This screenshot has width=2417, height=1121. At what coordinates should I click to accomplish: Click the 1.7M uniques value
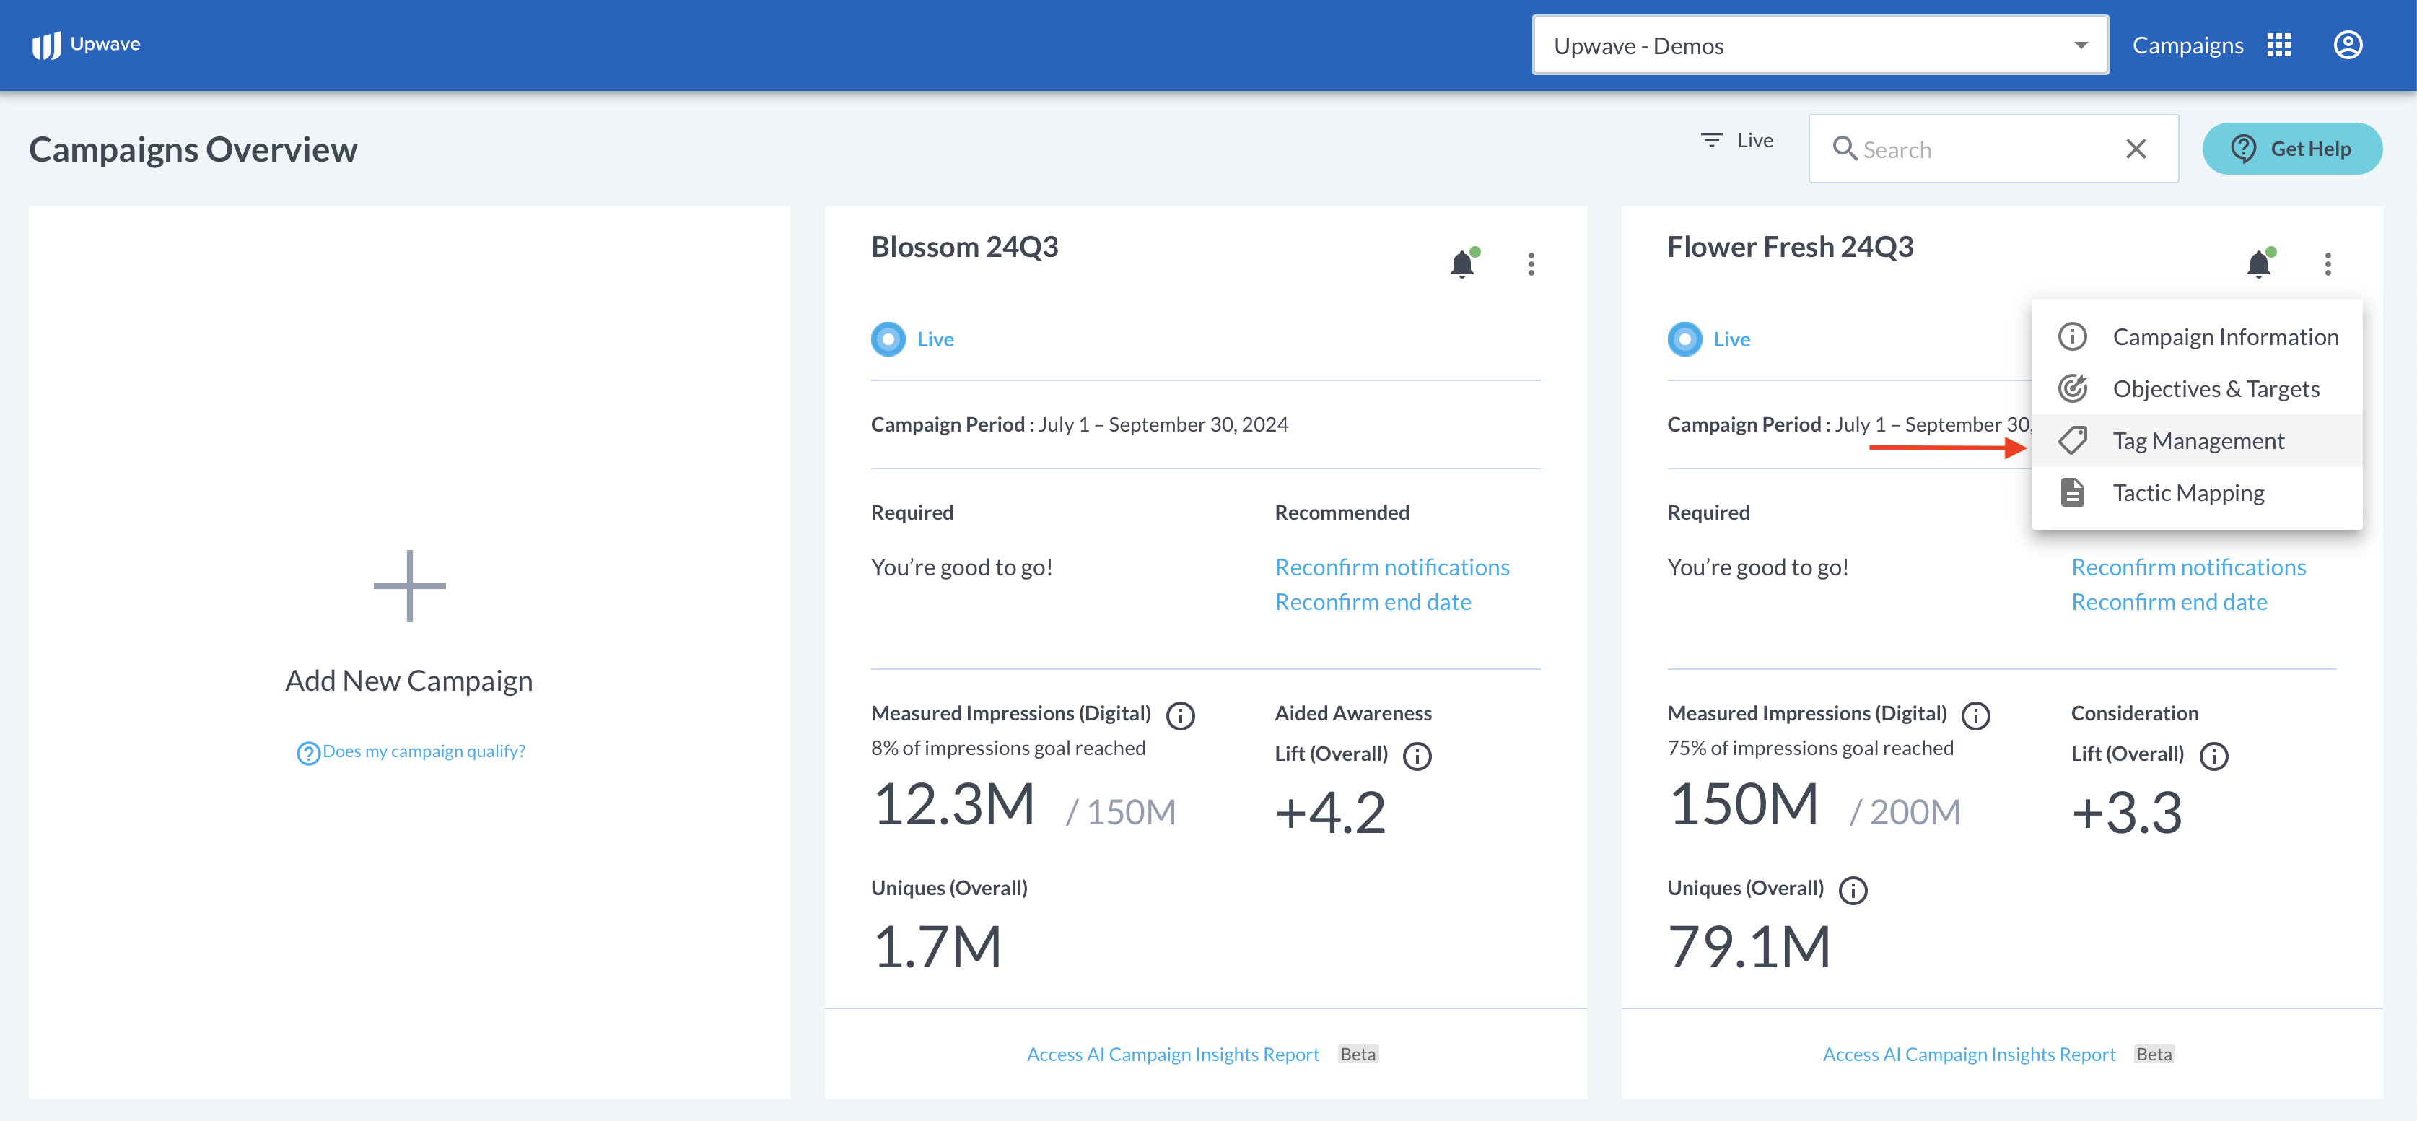pos(937,946)
